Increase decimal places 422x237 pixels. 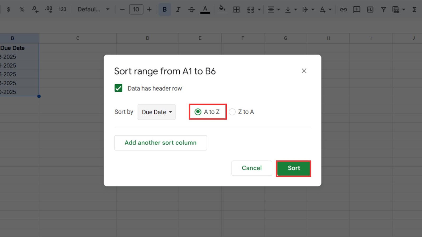tap(49, 9)
